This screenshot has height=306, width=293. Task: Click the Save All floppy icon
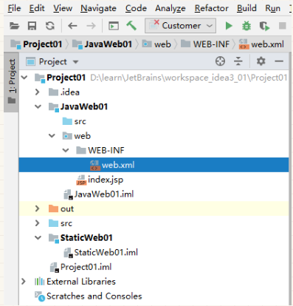click(32, 26)
